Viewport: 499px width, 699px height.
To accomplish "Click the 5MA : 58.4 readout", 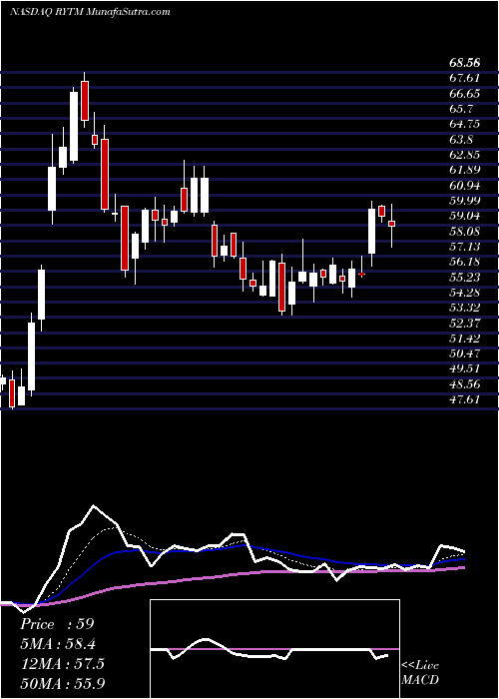I will (58, 644).
